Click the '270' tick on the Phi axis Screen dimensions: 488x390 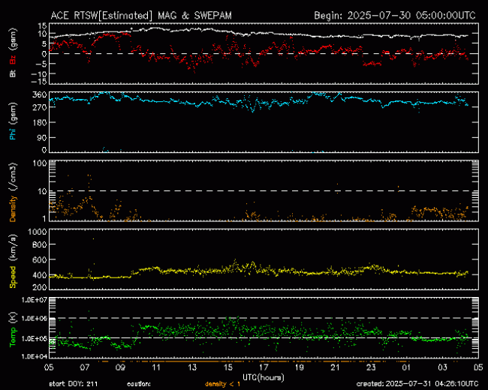[x=40, y=107]
